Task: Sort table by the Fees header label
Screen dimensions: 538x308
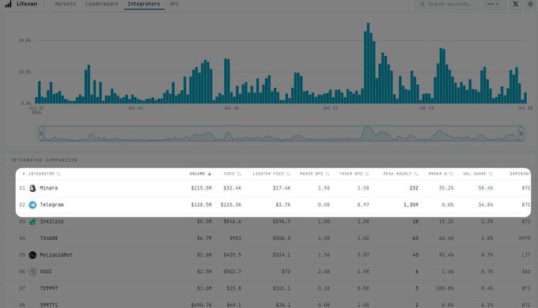Action: 229,174
